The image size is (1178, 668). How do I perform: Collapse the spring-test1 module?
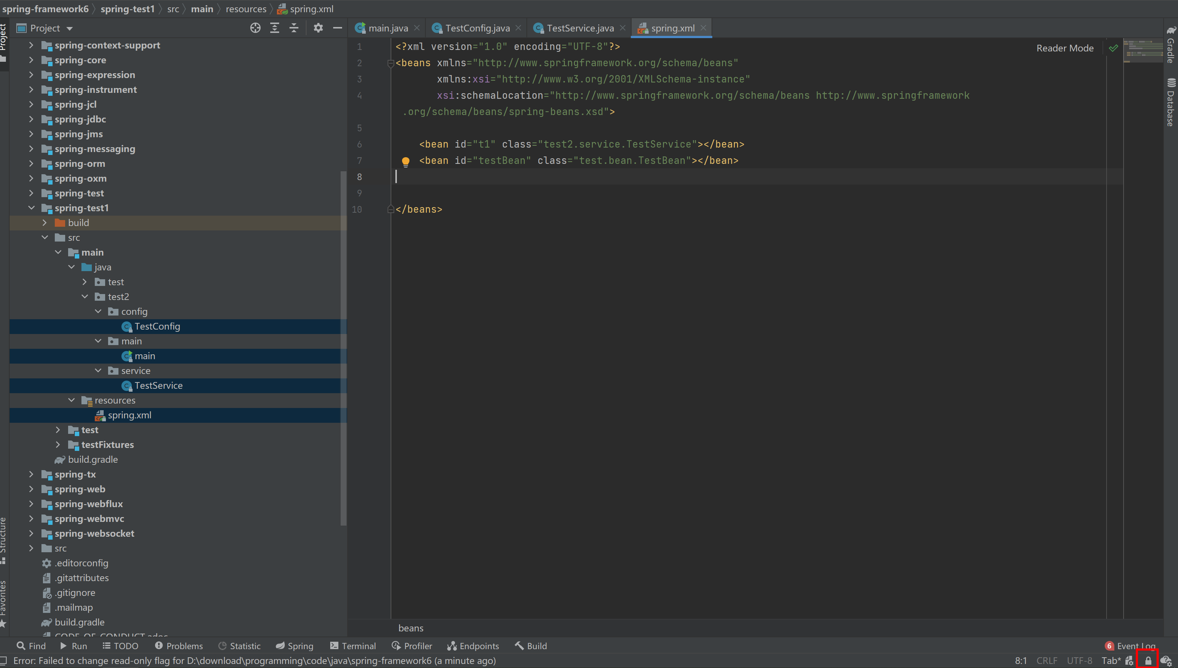pyautogui.click(x=31, y=208)
